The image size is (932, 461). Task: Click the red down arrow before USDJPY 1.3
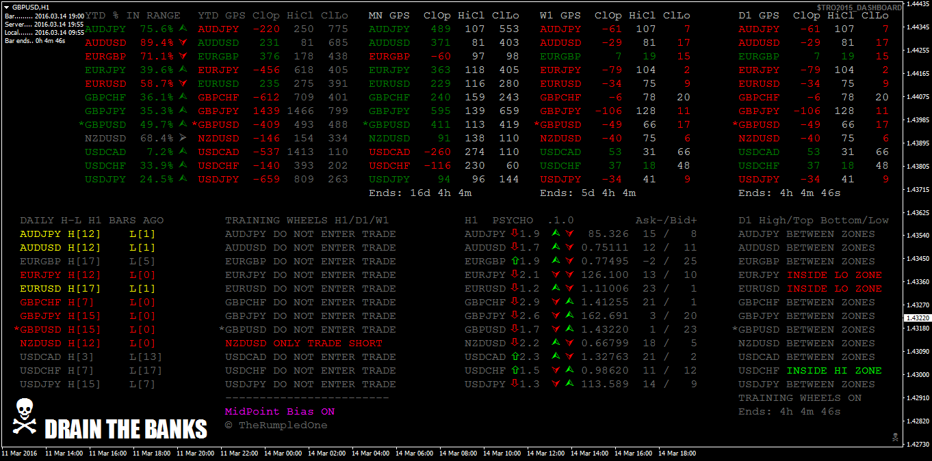(x=514, y=384)
